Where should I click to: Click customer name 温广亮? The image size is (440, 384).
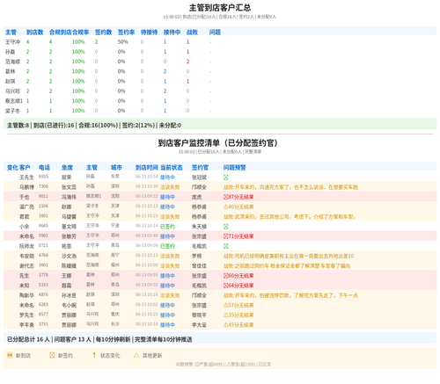point(26,207)
